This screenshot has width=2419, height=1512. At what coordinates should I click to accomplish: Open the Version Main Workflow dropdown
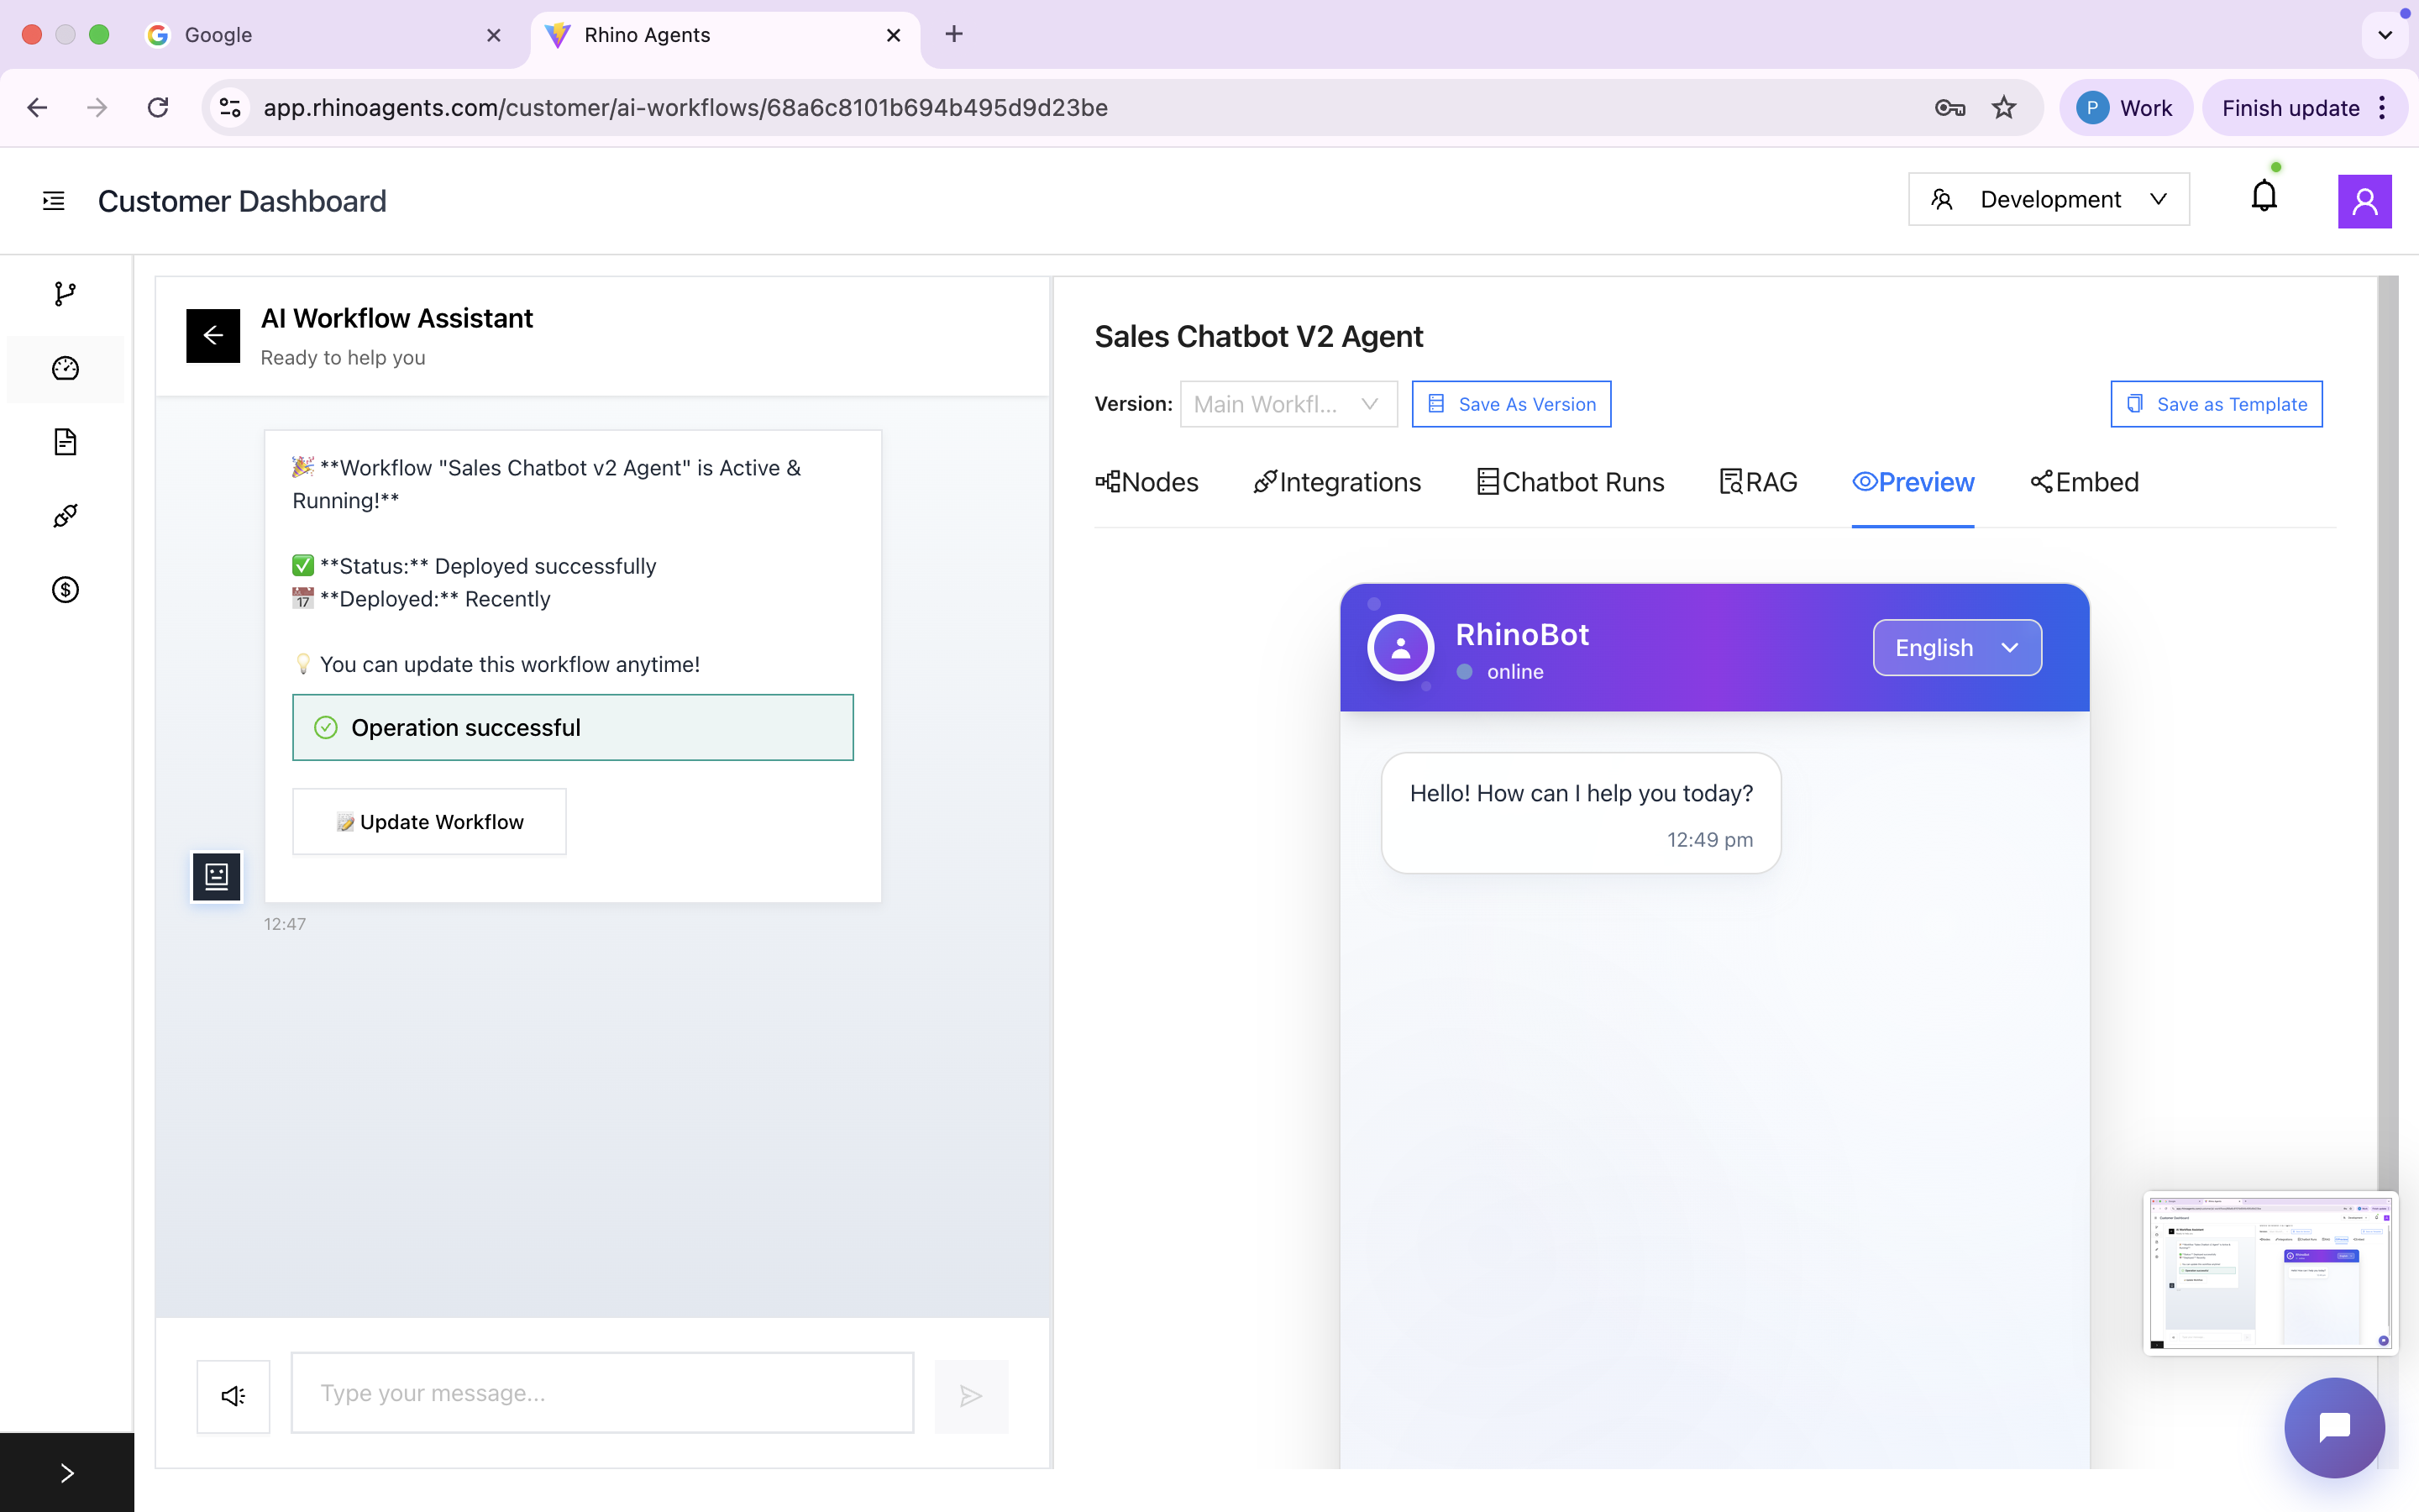(x=1288, y=404)
